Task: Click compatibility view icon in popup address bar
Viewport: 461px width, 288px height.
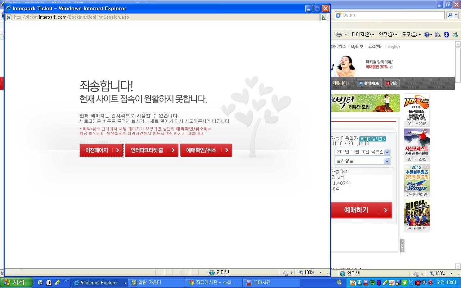Action: [x=325, y=17]
